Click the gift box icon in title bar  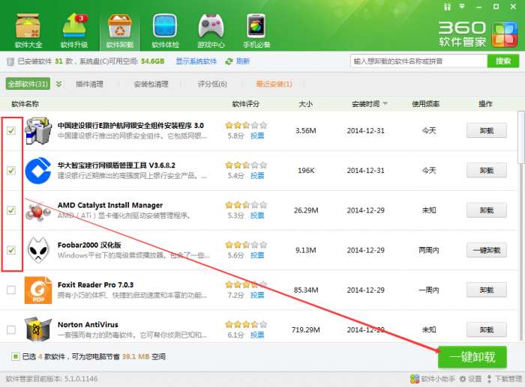click(447, 7)
